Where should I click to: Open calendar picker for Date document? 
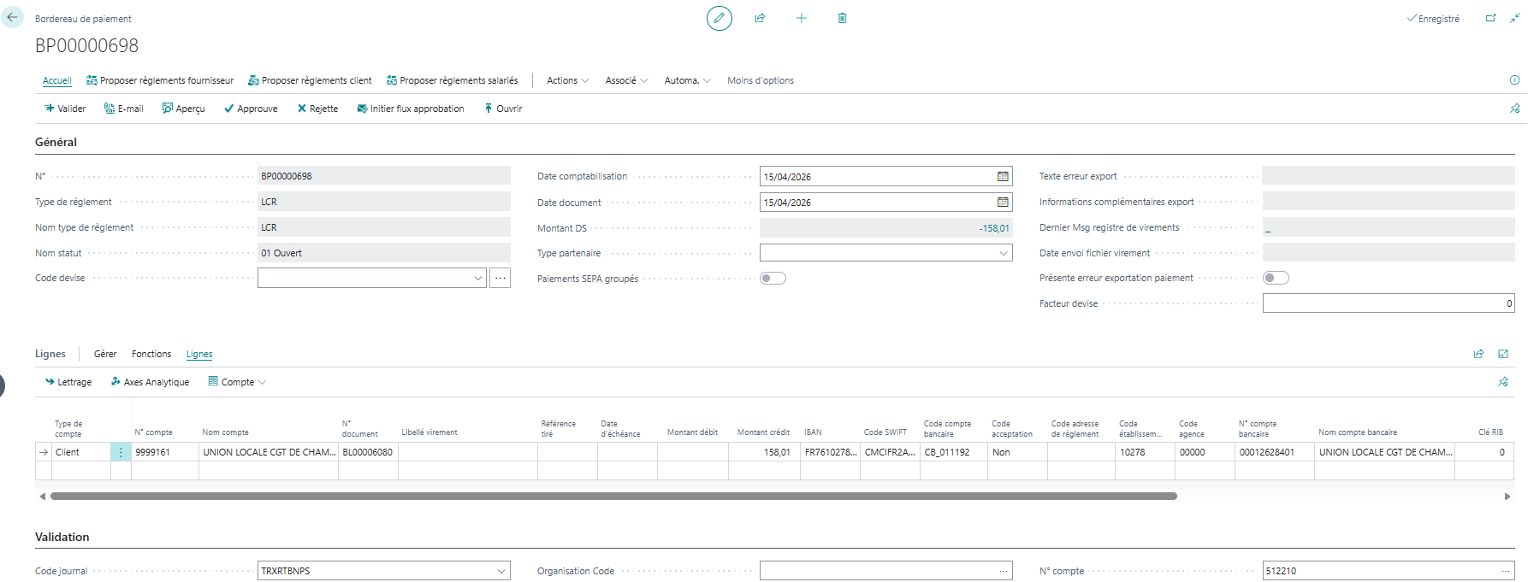pos(1002,203)
